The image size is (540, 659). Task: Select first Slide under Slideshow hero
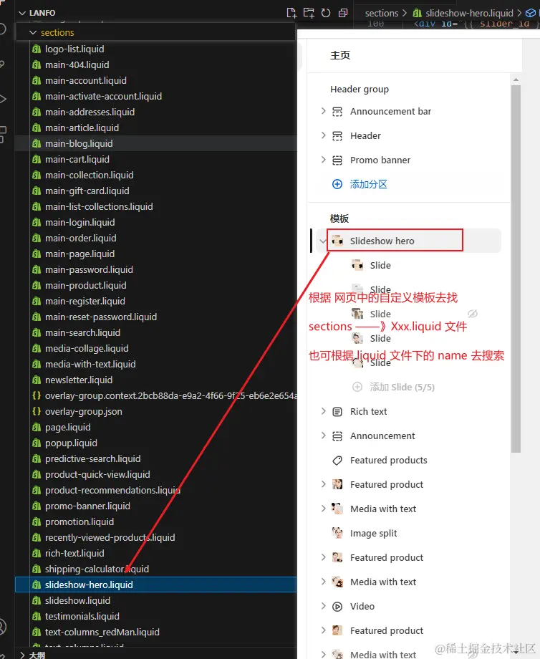pos(380,265)
